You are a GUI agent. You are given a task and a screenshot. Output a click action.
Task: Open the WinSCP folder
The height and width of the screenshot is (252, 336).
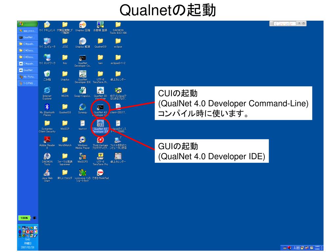coord(65,125)
